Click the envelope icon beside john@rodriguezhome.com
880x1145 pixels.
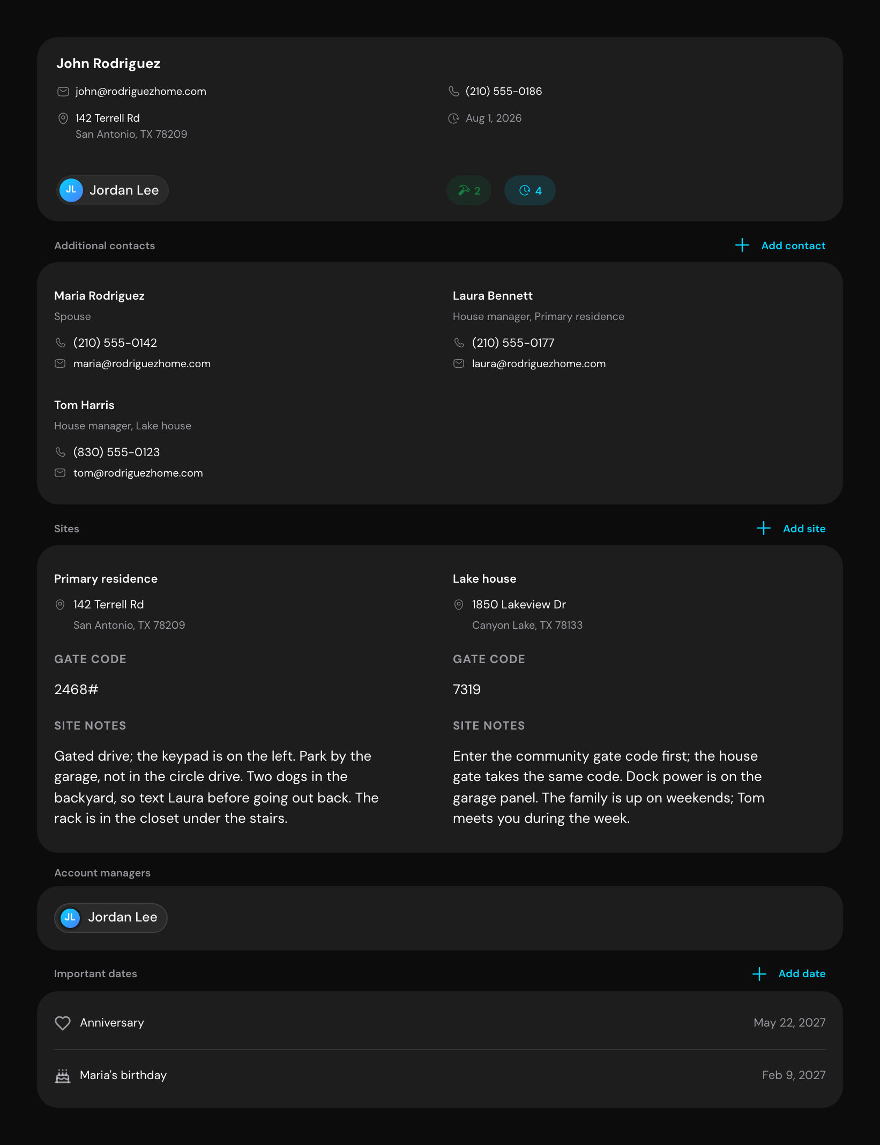tap(63, 92)
